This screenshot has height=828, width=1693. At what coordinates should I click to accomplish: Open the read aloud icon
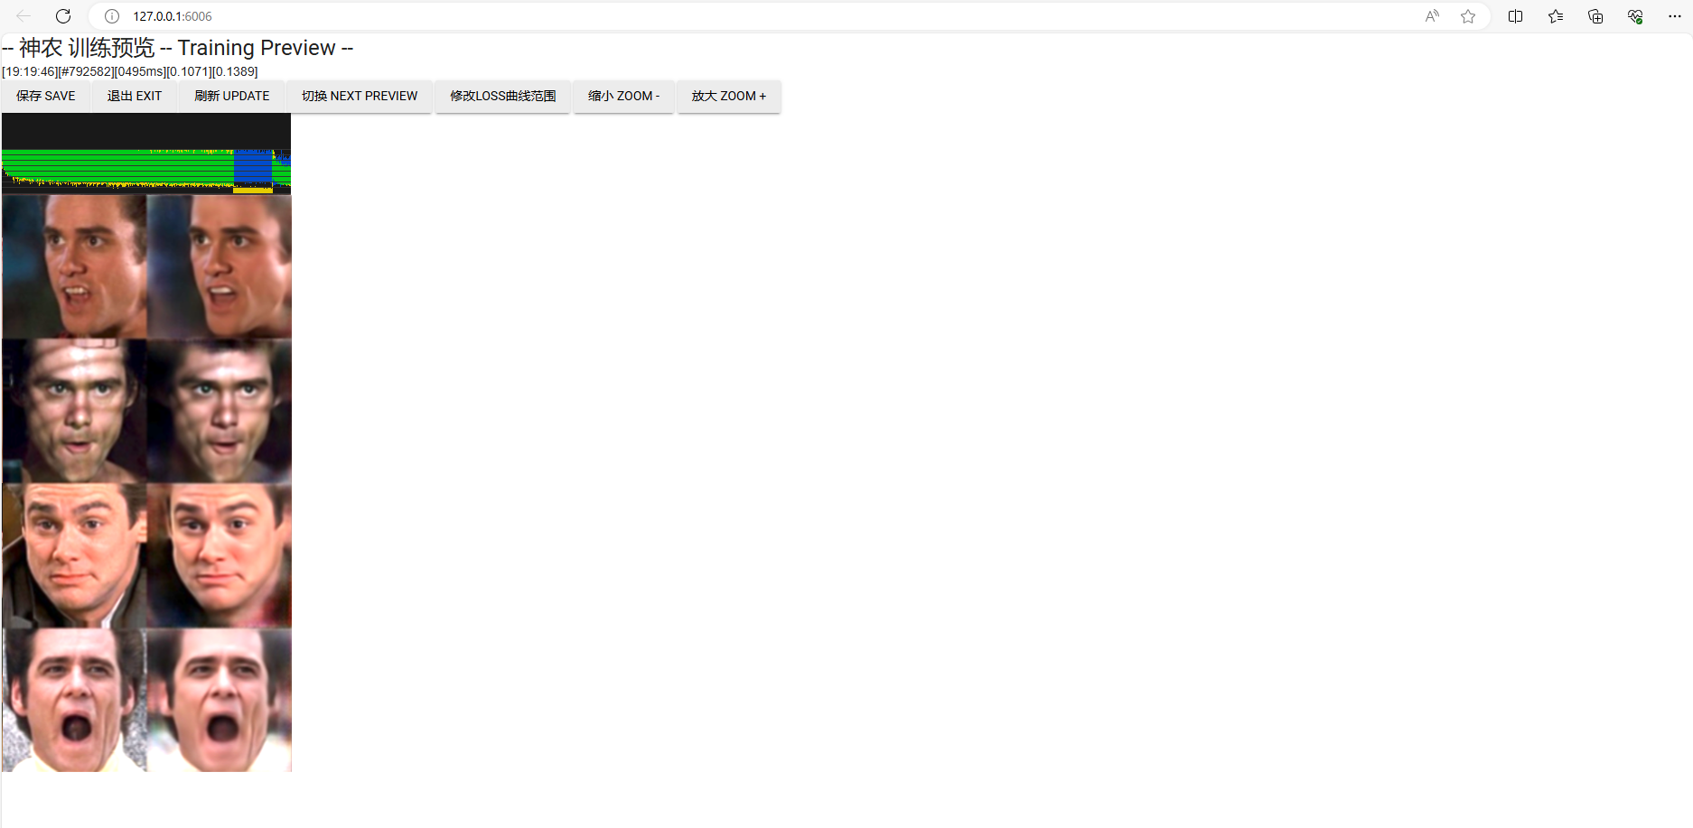click(1432, 16)
